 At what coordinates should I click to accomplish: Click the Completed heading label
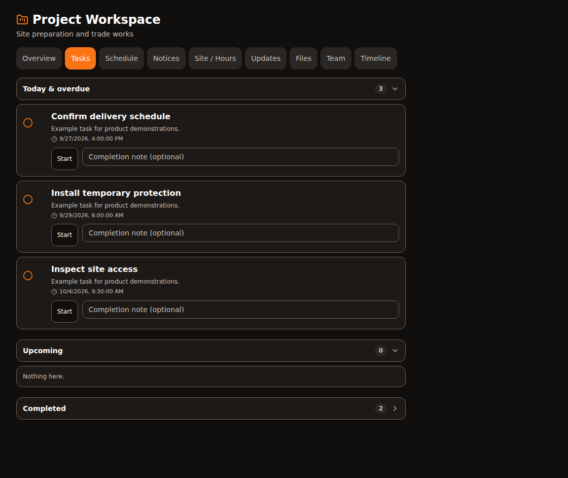coord(44,408)
